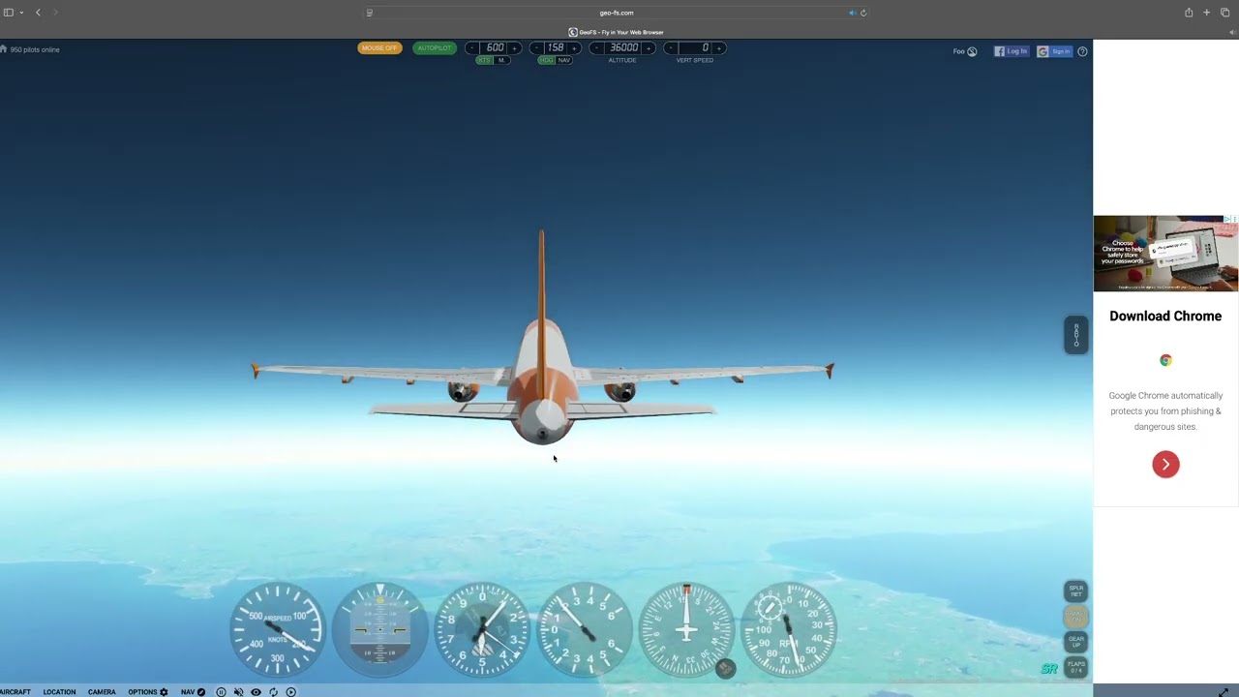The height and width of the screenshot is (697, 1239).
Task: Click the attitude indicator instrument
Action: click(379, 629)
